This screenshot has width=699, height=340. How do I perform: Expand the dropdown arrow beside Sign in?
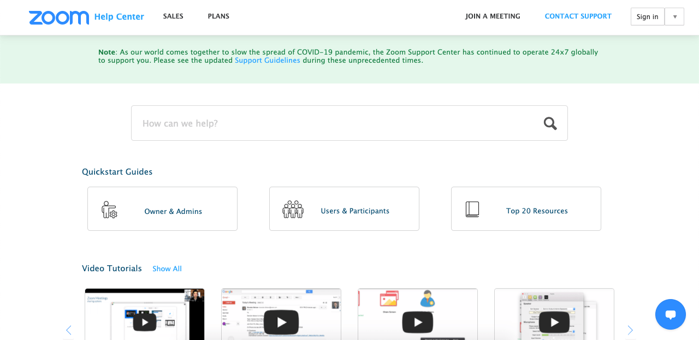(674, 17)
